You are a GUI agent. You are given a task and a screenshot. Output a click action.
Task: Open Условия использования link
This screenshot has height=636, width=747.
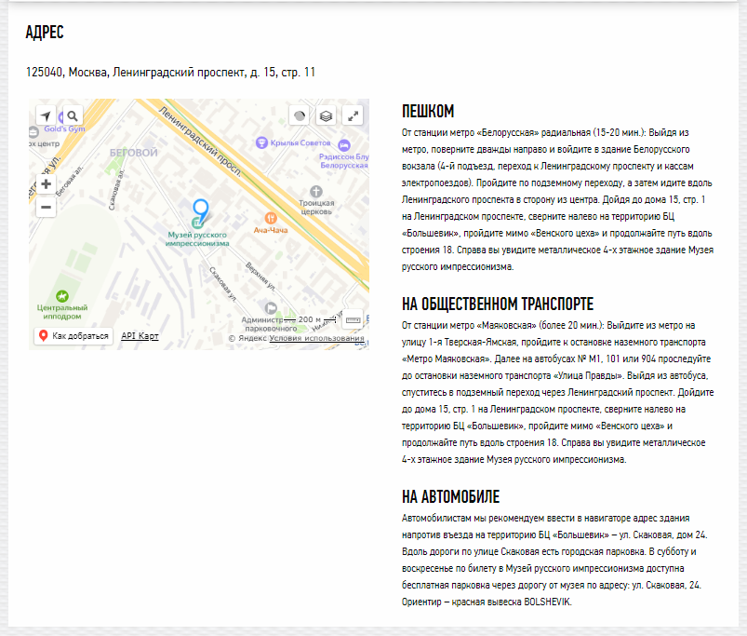point(316,338)
